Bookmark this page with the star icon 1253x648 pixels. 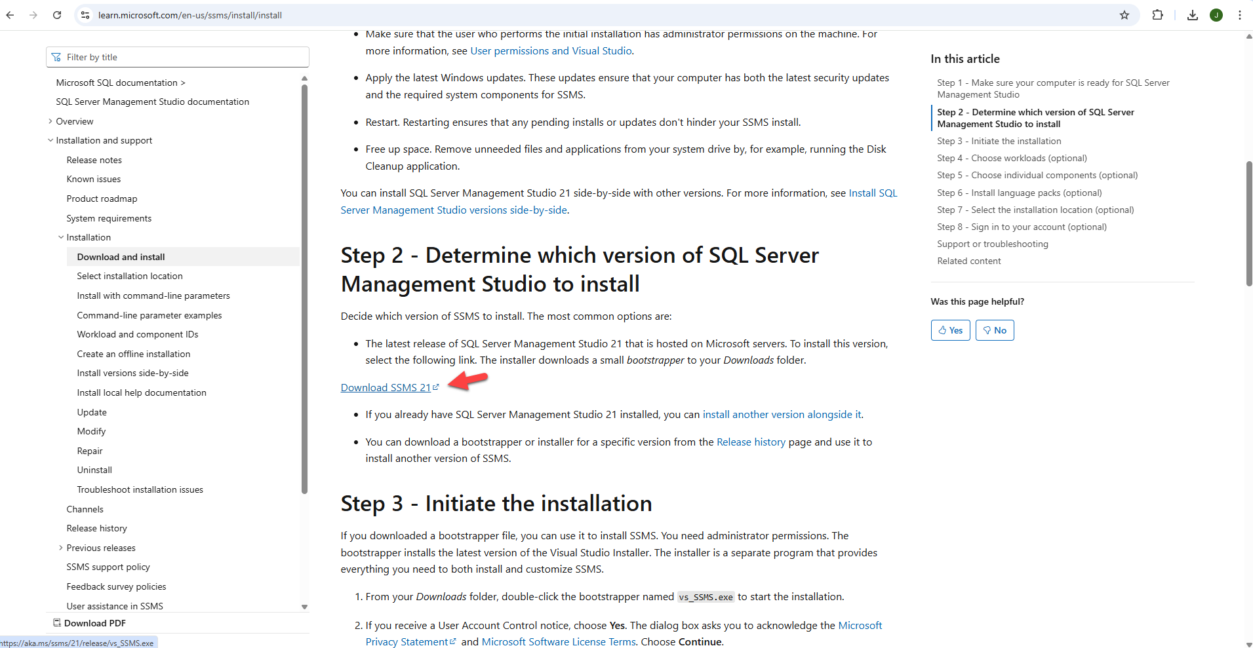pyautogui.click(x=1124, y=15)
